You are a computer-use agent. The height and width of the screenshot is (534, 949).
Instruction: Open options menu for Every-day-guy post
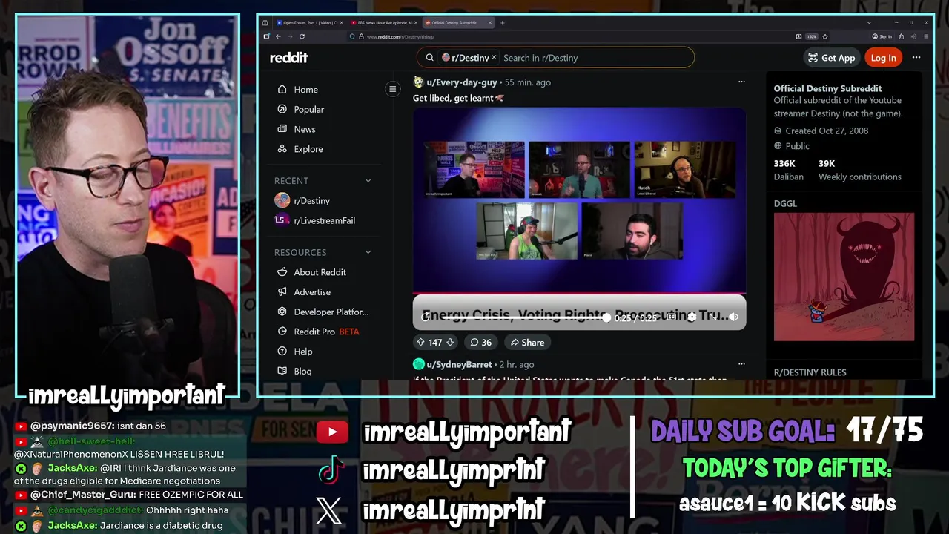741,82
